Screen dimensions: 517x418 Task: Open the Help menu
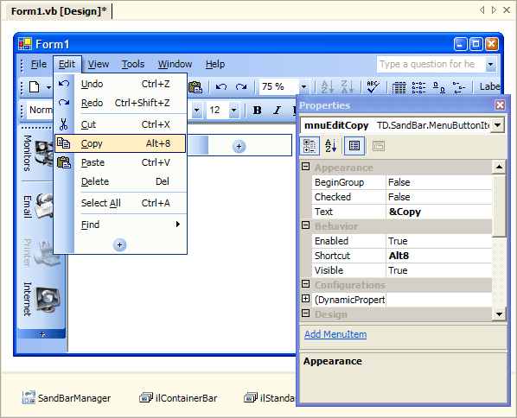coord(215,64)
